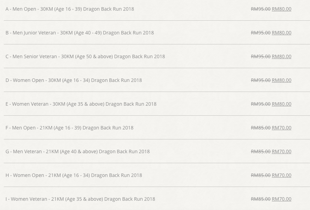Viewport: 310px width, 210px height.
Task: Click RM70.00 price for Women Open 21KM
Action: (x=281, y=175)
